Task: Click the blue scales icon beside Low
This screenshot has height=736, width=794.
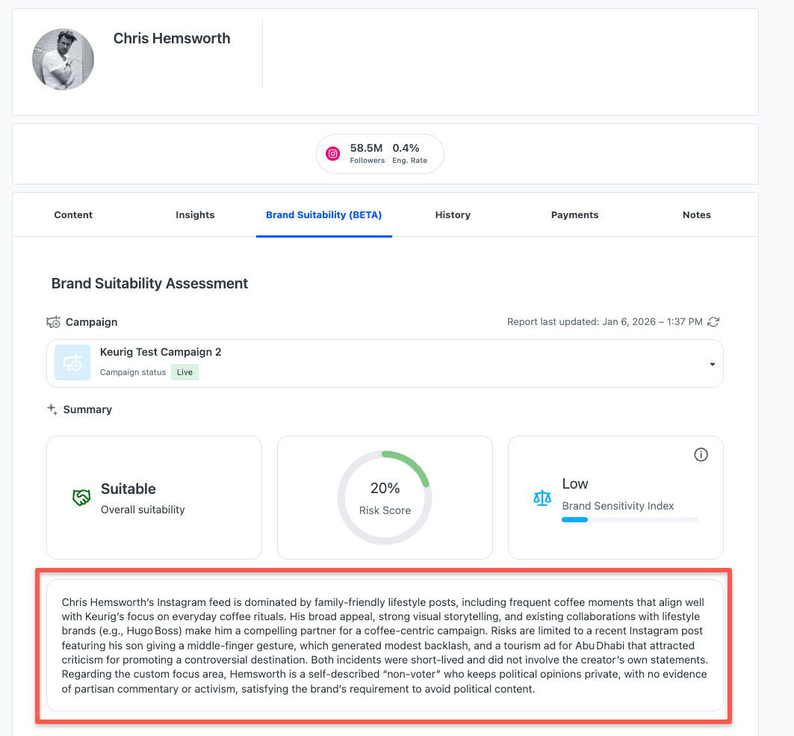Action: (x=542, y=498)
